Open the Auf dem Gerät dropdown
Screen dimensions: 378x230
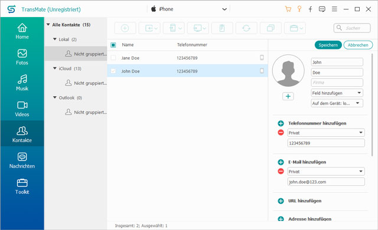tap(337, 103)
